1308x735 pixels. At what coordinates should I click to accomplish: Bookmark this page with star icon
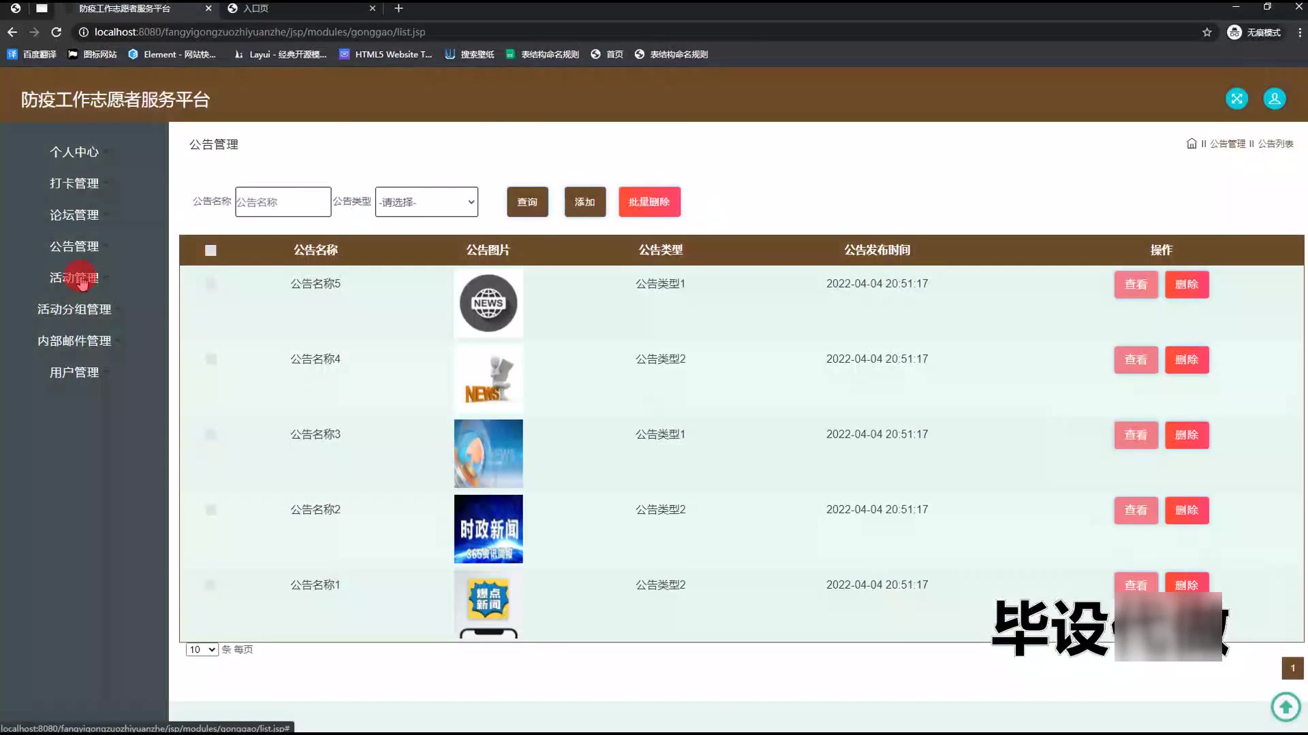pos(1206,32)
